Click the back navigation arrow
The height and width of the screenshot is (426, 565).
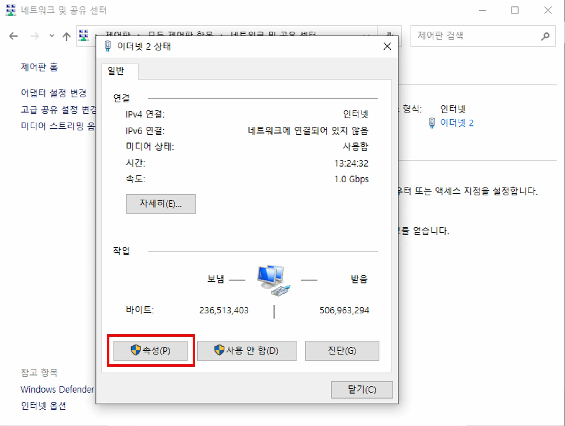13,36
